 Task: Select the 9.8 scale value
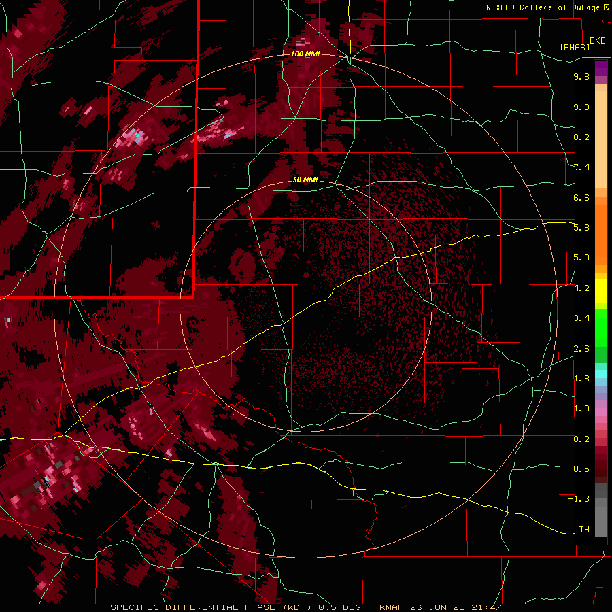point(581,76)
